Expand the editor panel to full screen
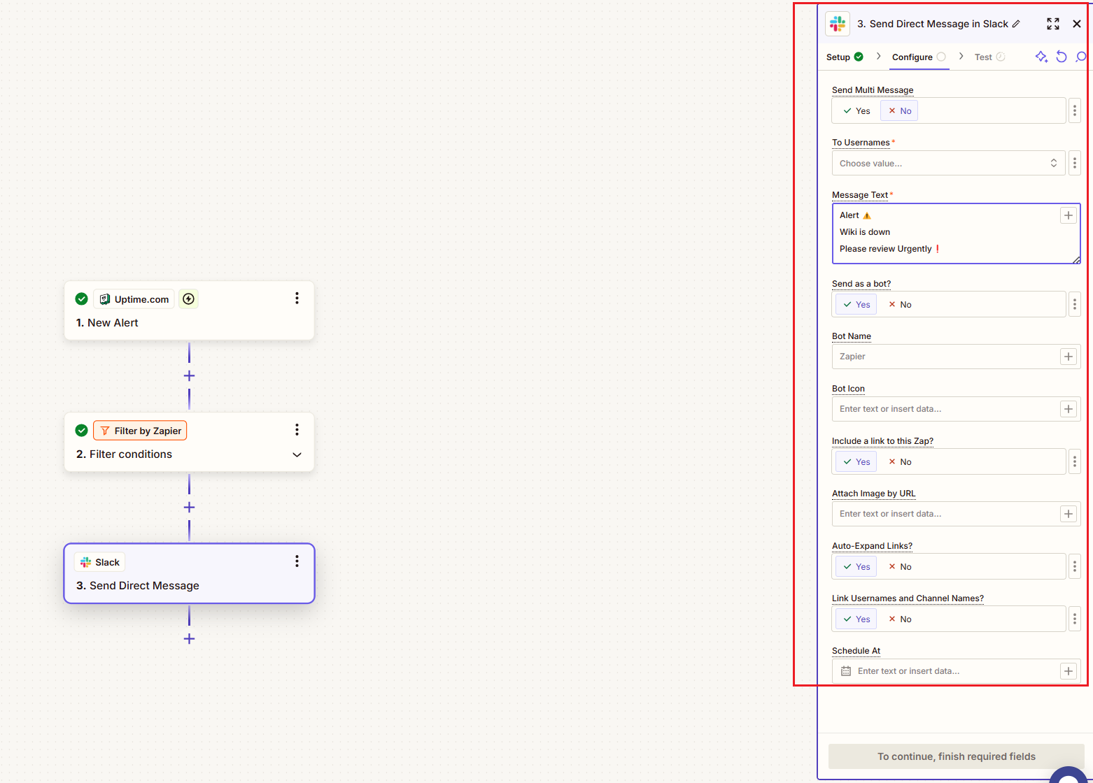The height and width of the screenshot is (783, 1093). pos(1053,24)
